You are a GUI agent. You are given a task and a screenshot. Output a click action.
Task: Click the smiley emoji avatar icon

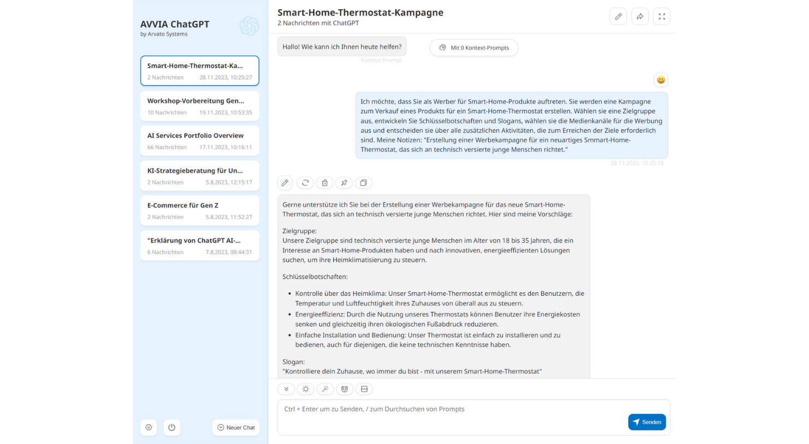pyautogui.click(x=661, y=80)
